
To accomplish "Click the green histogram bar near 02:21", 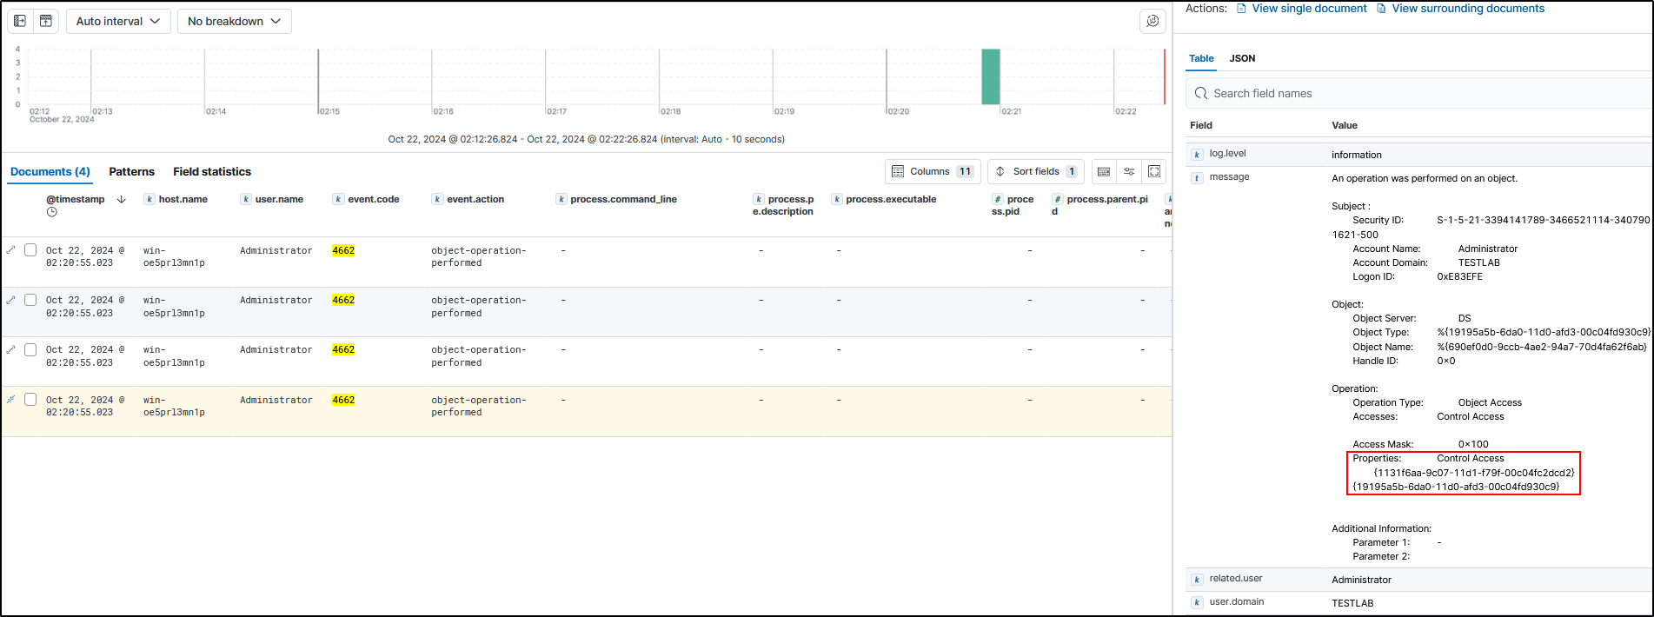I will pos(990,76).
